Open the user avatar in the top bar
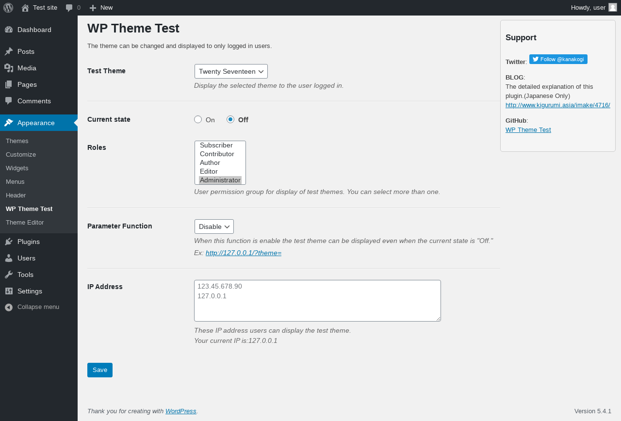This screenshot has width=621, height=421. (613, 7)
